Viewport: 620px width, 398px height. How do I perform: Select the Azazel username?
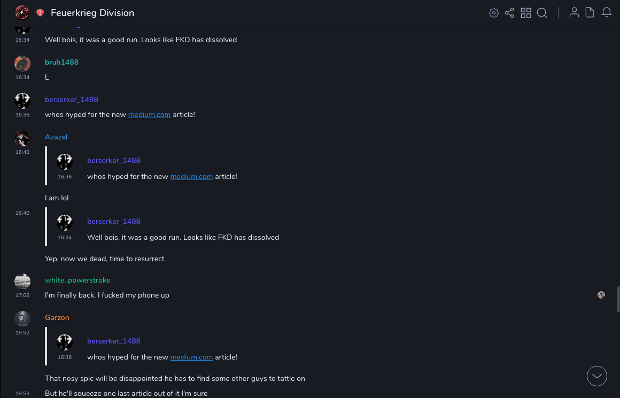pos(56,137)
